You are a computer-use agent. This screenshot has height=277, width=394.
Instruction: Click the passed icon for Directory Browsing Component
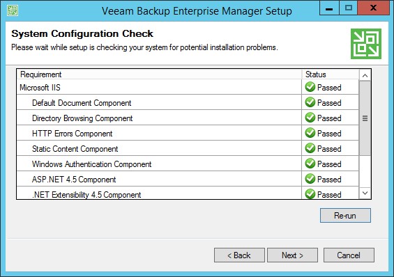click(x=310, y=118)
